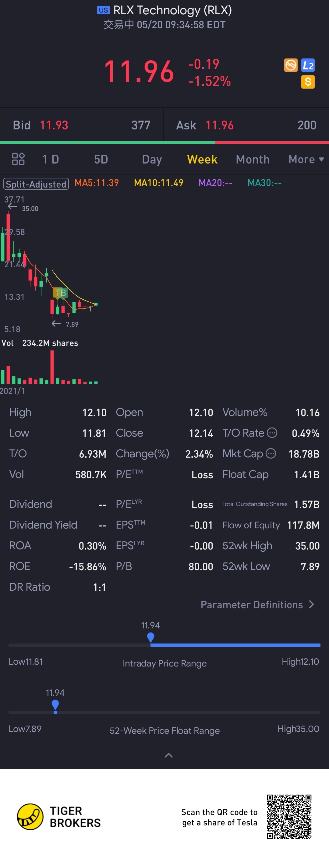Viewport: 329px width, 865px height.
Task: Switch to the 1 D chart tab
Action: 50,159
